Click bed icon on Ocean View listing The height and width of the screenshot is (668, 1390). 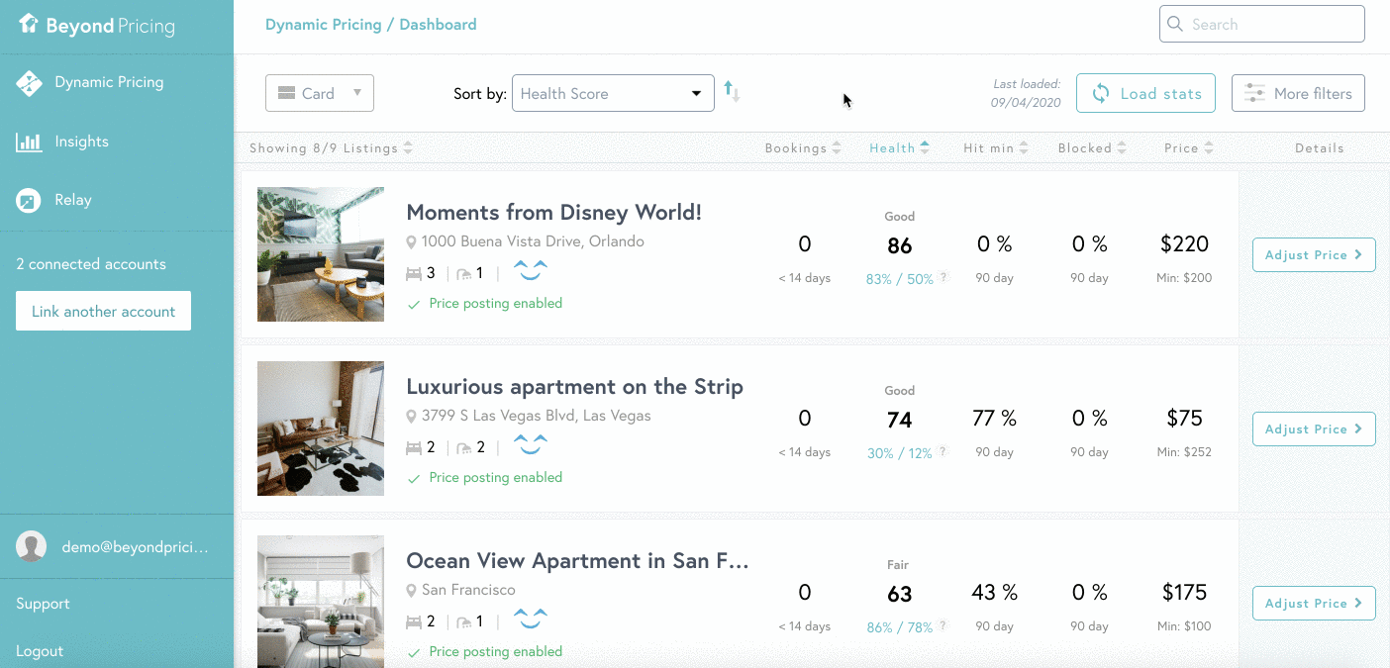click(414, 622)
